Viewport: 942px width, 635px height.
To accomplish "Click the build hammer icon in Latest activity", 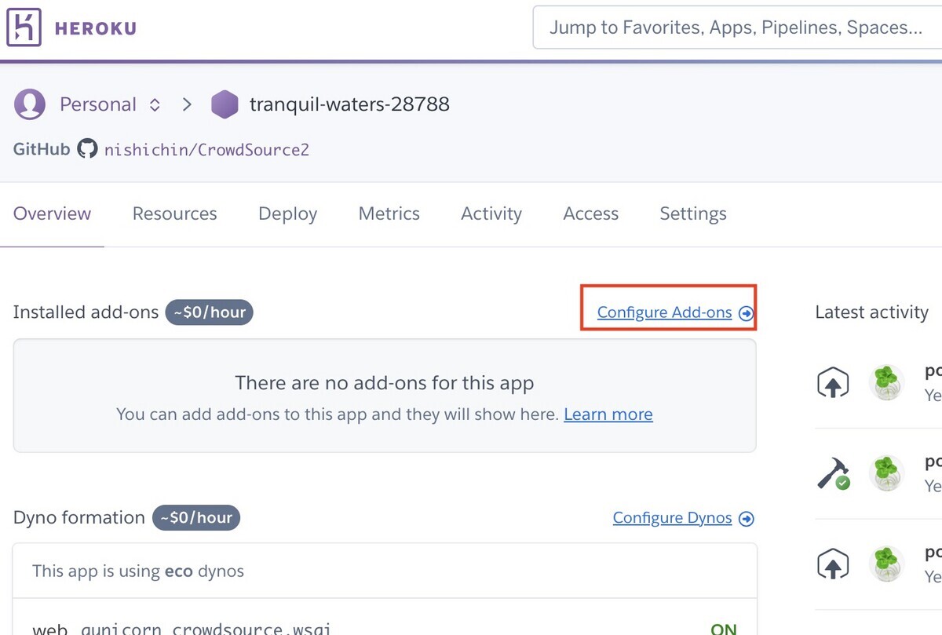I will point(832,473).
